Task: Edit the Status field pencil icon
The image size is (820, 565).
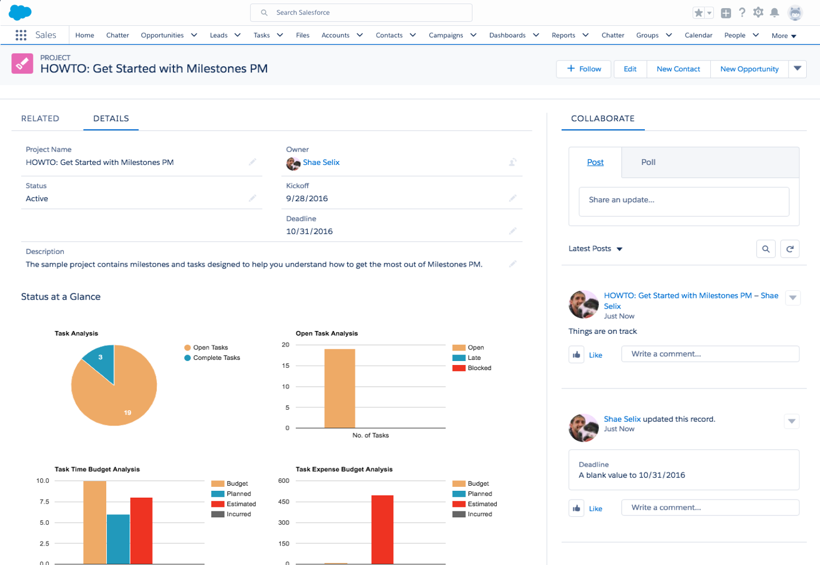Action: pos(252,198)
